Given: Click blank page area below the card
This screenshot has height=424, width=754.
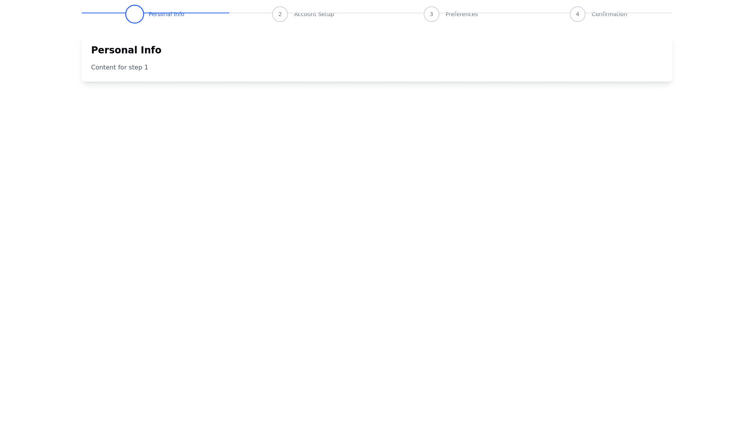Looking at the screenshot, I should point(377,236).
